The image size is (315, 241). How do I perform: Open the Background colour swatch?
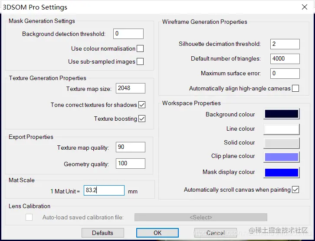[282, 114]
